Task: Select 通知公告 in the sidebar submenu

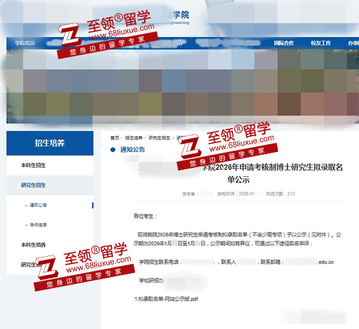Action: [38, 205]
